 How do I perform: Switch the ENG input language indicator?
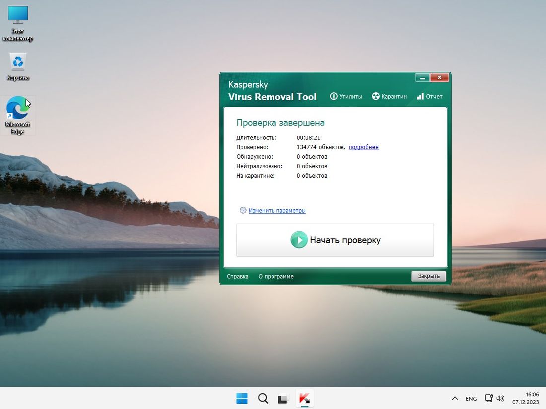(471, 398)
